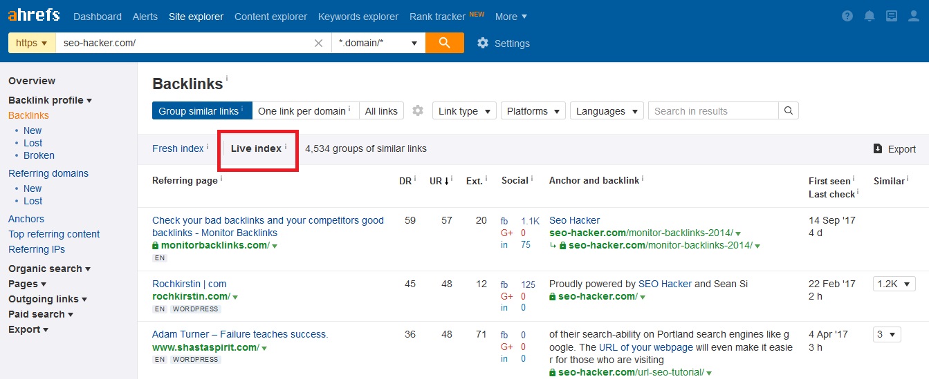This screenshot has height=379, width=929.
Task: Open Referring domains in the sidebar
Action: [48, 173]
